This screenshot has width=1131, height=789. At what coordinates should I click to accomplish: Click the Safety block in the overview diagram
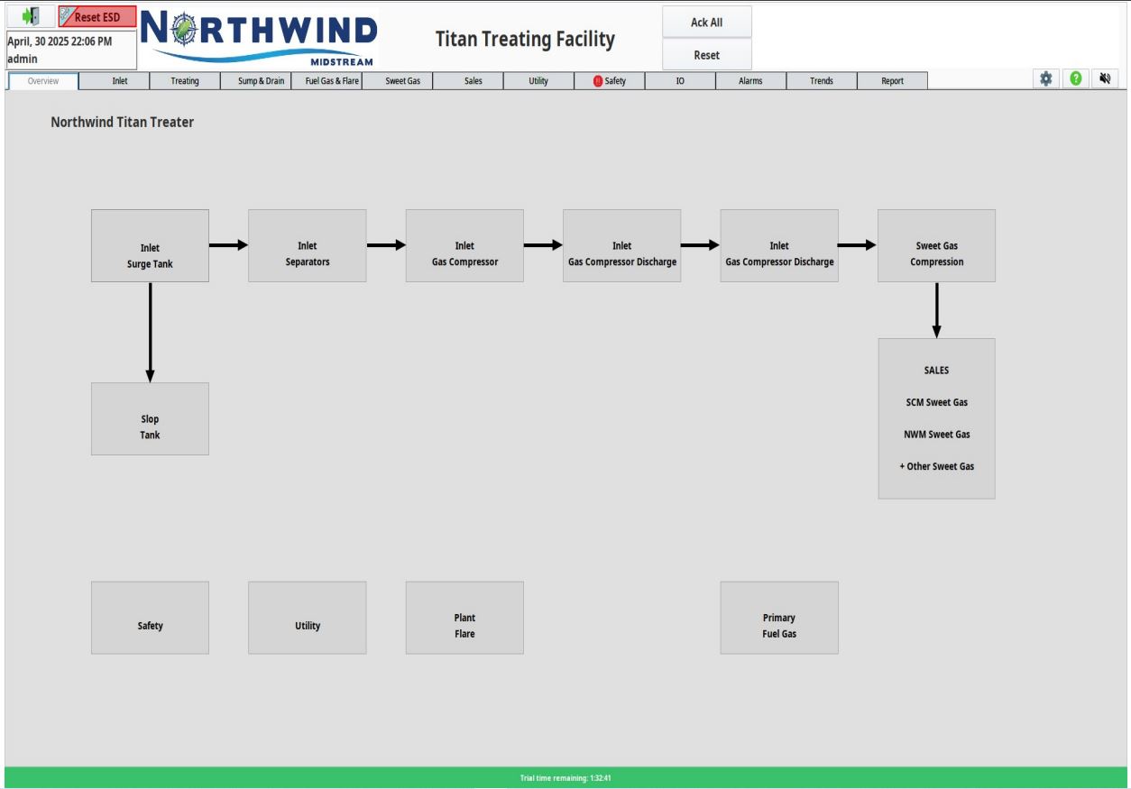(x=150, y=618)
